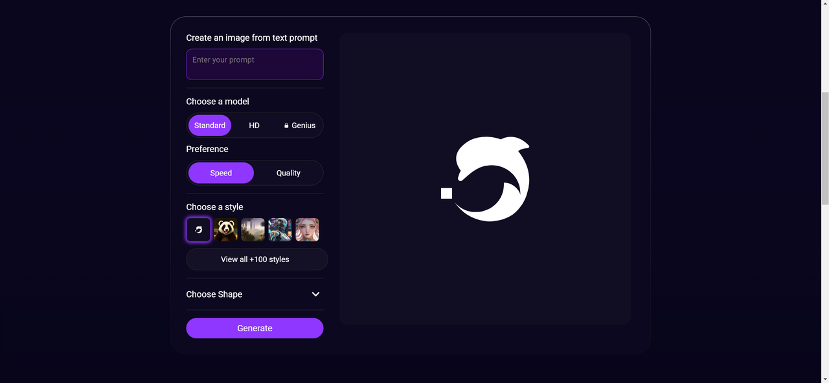Select the Standard model option
The width and height of the screenshot is (829, 383).
(210, 126)
